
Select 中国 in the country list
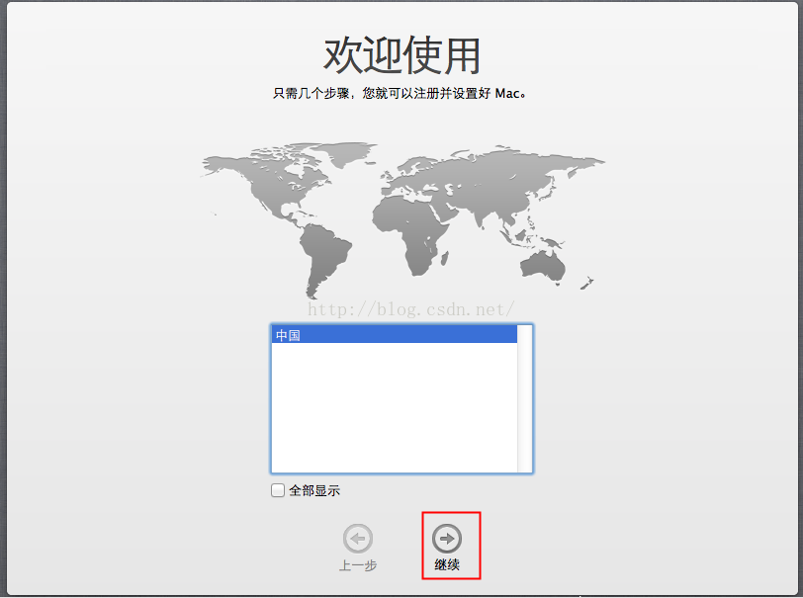coord(394,335)
